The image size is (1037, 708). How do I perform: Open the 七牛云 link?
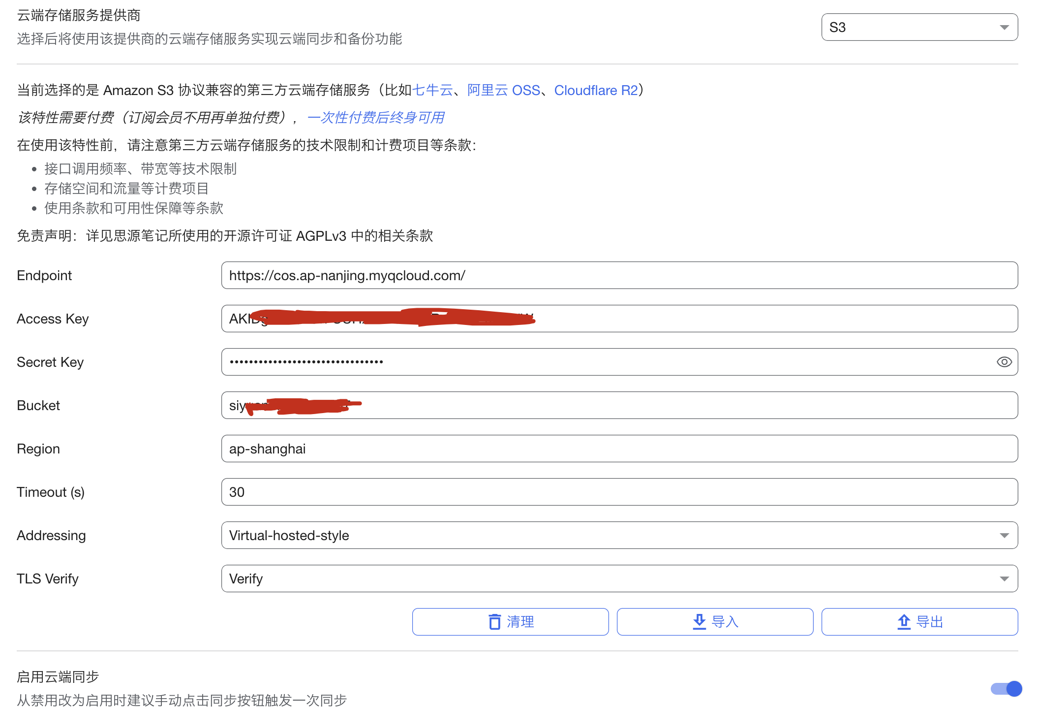click(x=432, y=90)
